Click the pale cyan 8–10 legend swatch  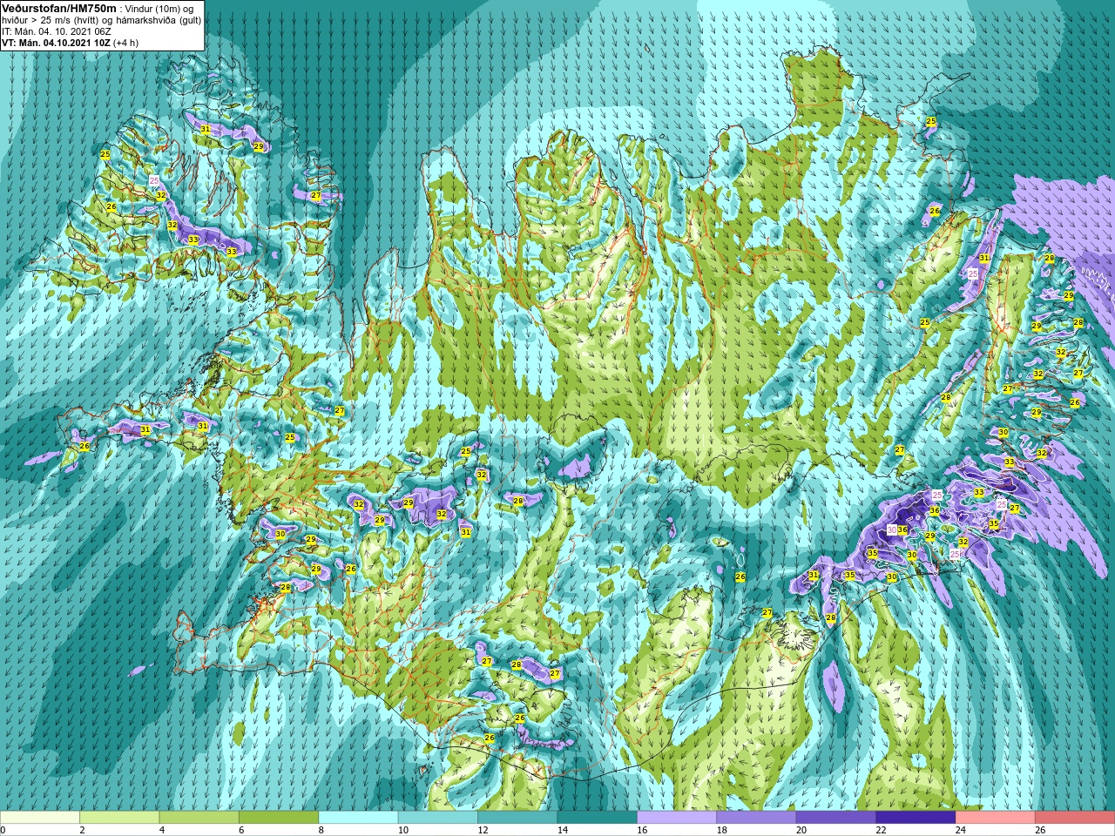pos(359,818)
